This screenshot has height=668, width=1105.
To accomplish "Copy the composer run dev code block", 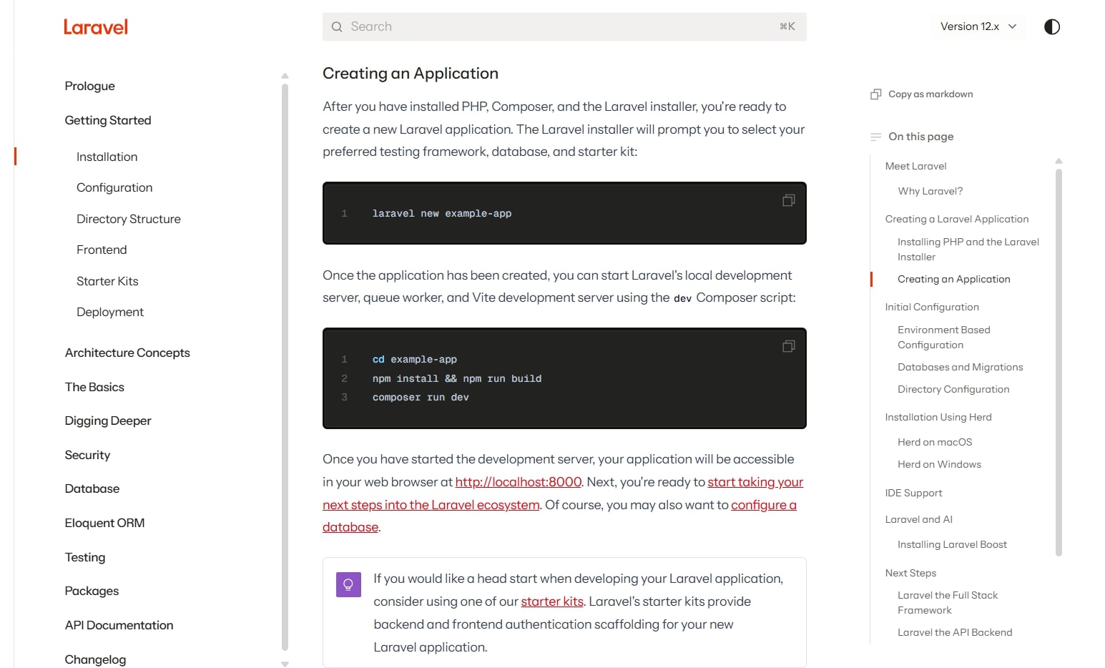I will [x=788, y=347].
